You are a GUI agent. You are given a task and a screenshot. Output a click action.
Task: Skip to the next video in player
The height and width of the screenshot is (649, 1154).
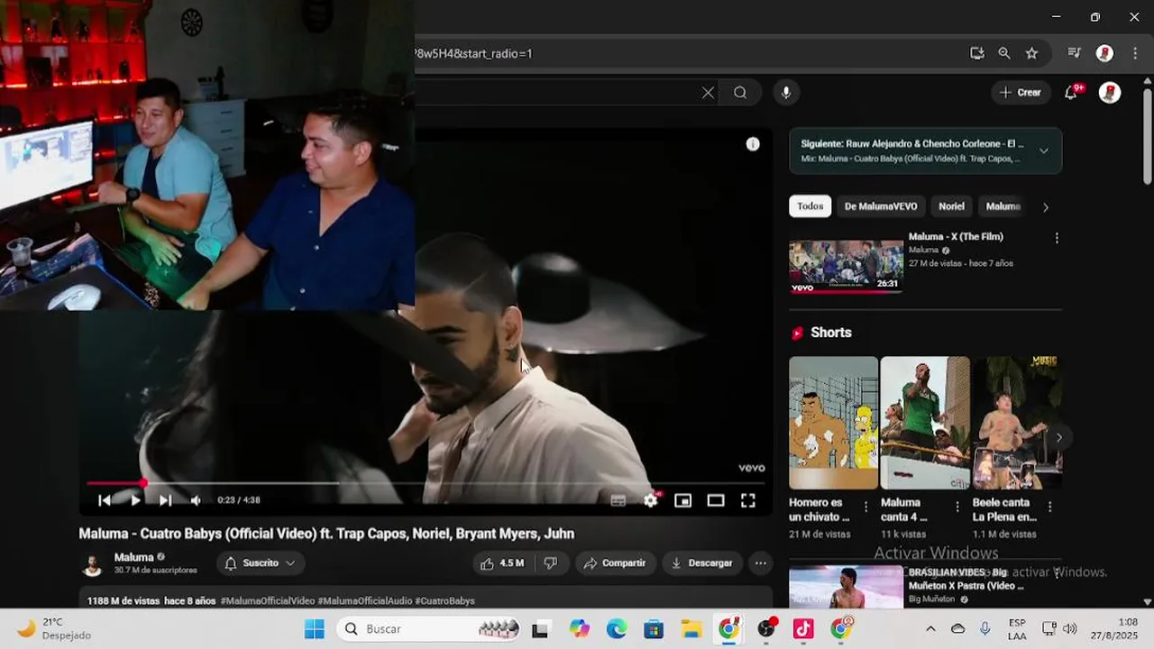[166, 500]
